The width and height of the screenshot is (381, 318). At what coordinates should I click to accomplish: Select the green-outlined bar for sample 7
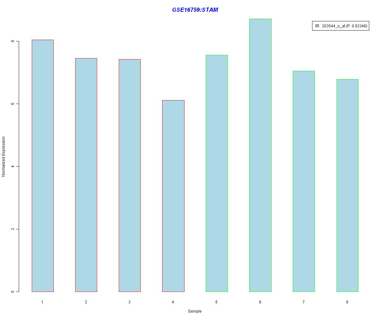[304, 181]
